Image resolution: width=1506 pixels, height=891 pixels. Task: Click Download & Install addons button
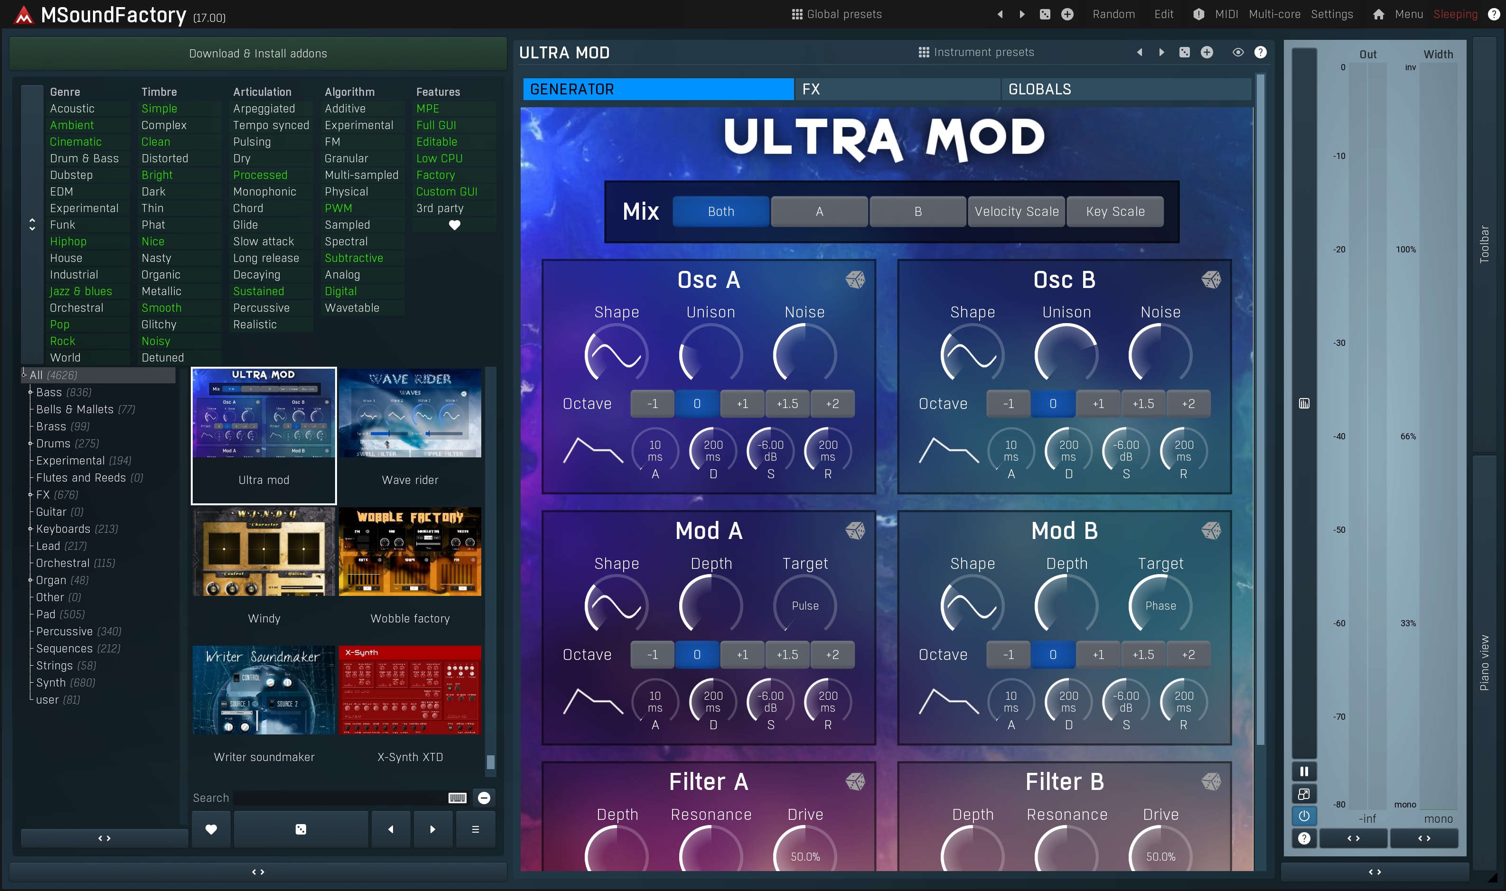(258, 54)
